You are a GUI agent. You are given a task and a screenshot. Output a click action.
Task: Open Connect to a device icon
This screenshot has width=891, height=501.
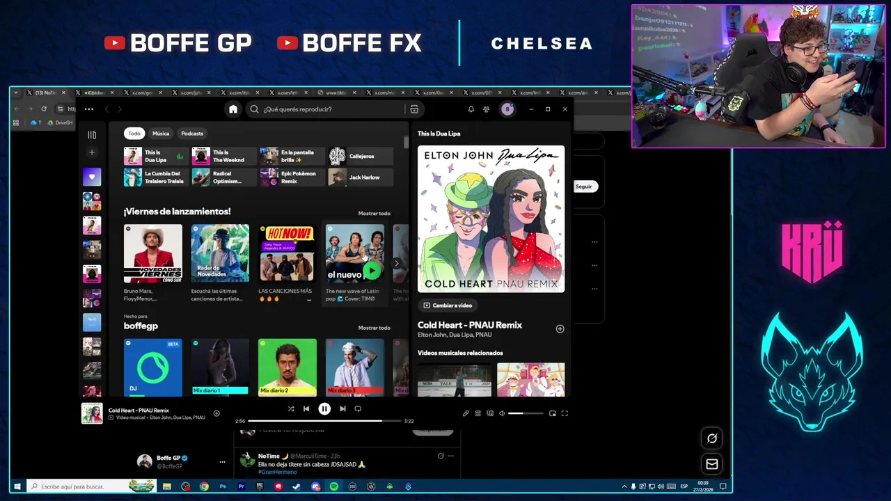pyautogui.click(x=490, y=413)
